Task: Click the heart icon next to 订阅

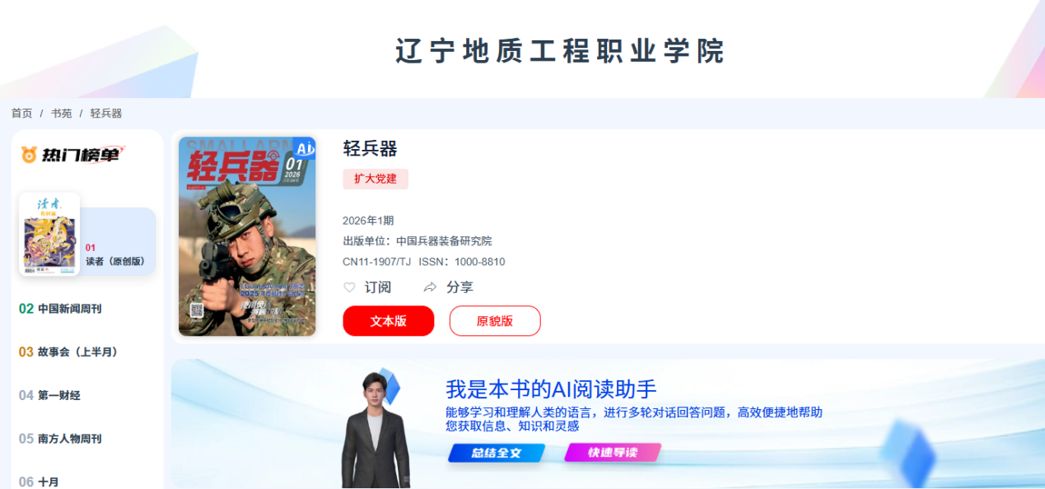Action: tap(349, 287)
